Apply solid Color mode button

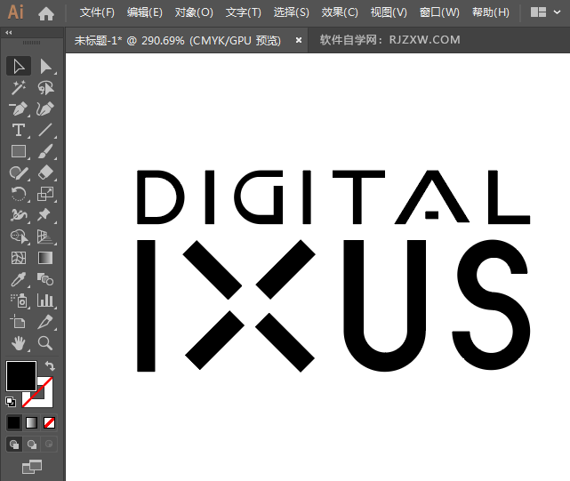click(14, 422)
